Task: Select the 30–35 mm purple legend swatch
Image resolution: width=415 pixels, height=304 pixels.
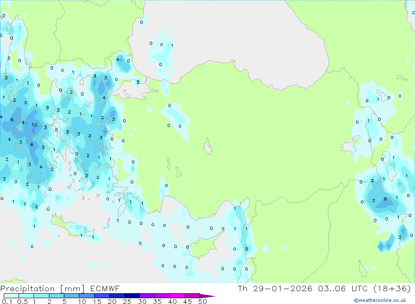Action: (x=147, y=296)
